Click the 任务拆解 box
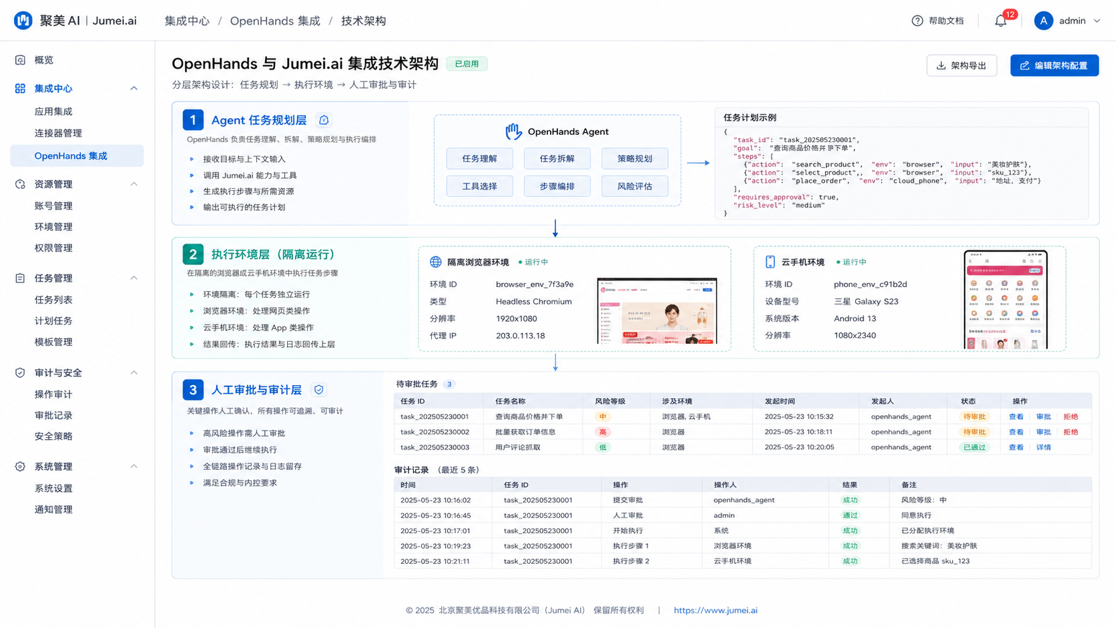This screenshot has height=628, width=1116. [x=557, y=159]
